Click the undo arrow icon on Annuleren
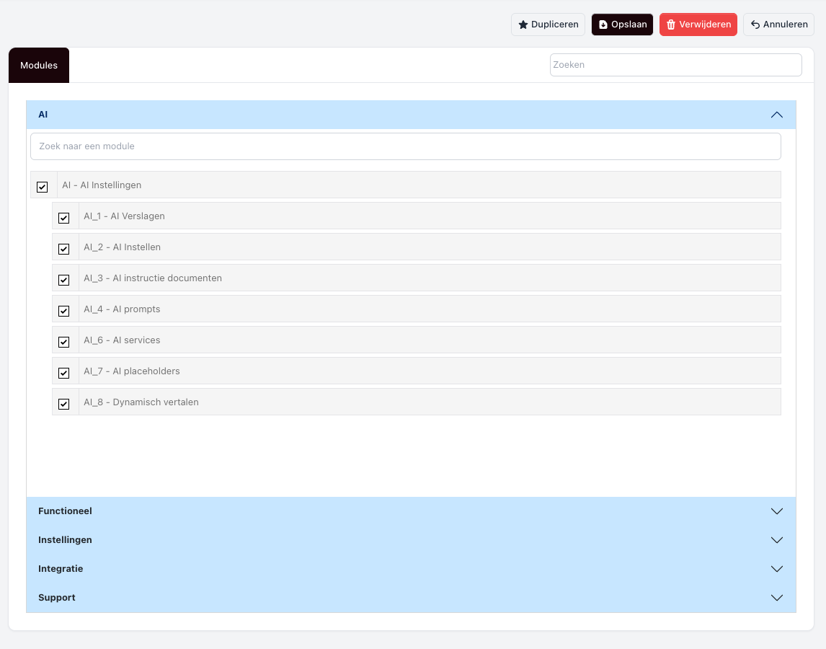Image resolution: width=826 pixels, height=649 pixels. point(755,25)
